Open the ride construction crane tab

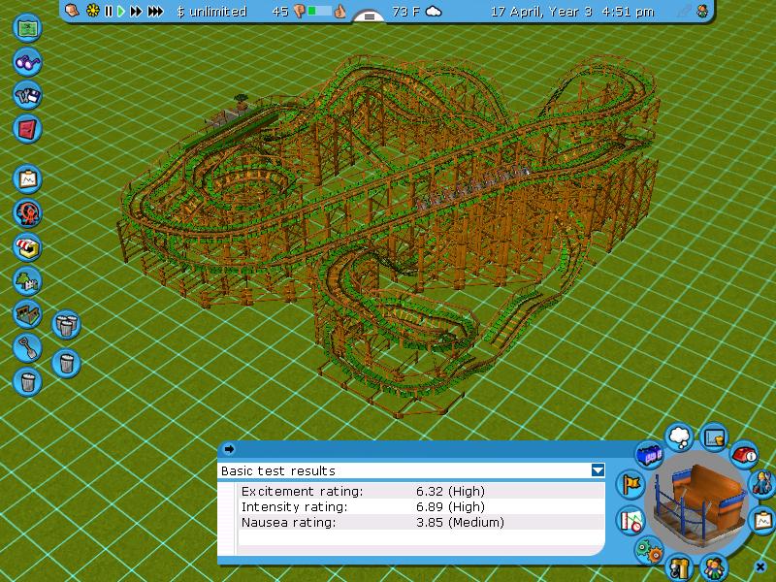pos(680,567)
